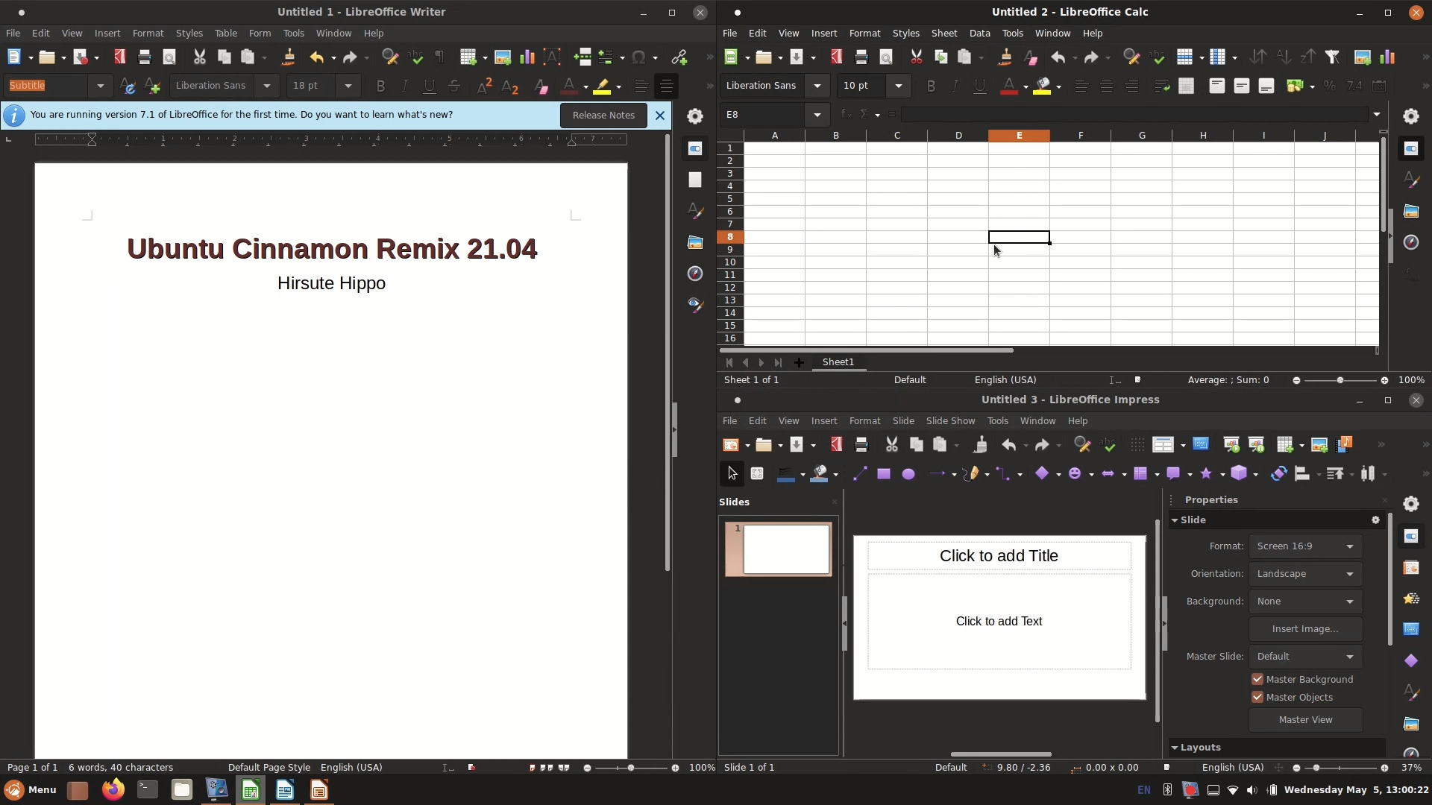Image resolution: width=1432 pixels, height=805 pixels.
Task: Toggle Bold formatting in Writer toolbar
Action: (x=380, y=86)
